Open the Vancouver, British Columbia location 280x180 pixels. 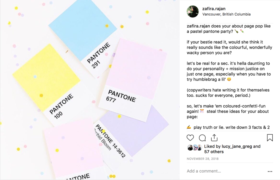pos(226,14)
